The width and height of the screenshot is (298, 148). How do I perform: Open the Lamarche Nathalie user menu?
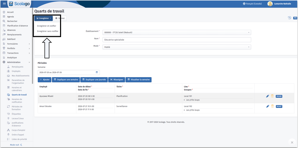pos(279,4)
